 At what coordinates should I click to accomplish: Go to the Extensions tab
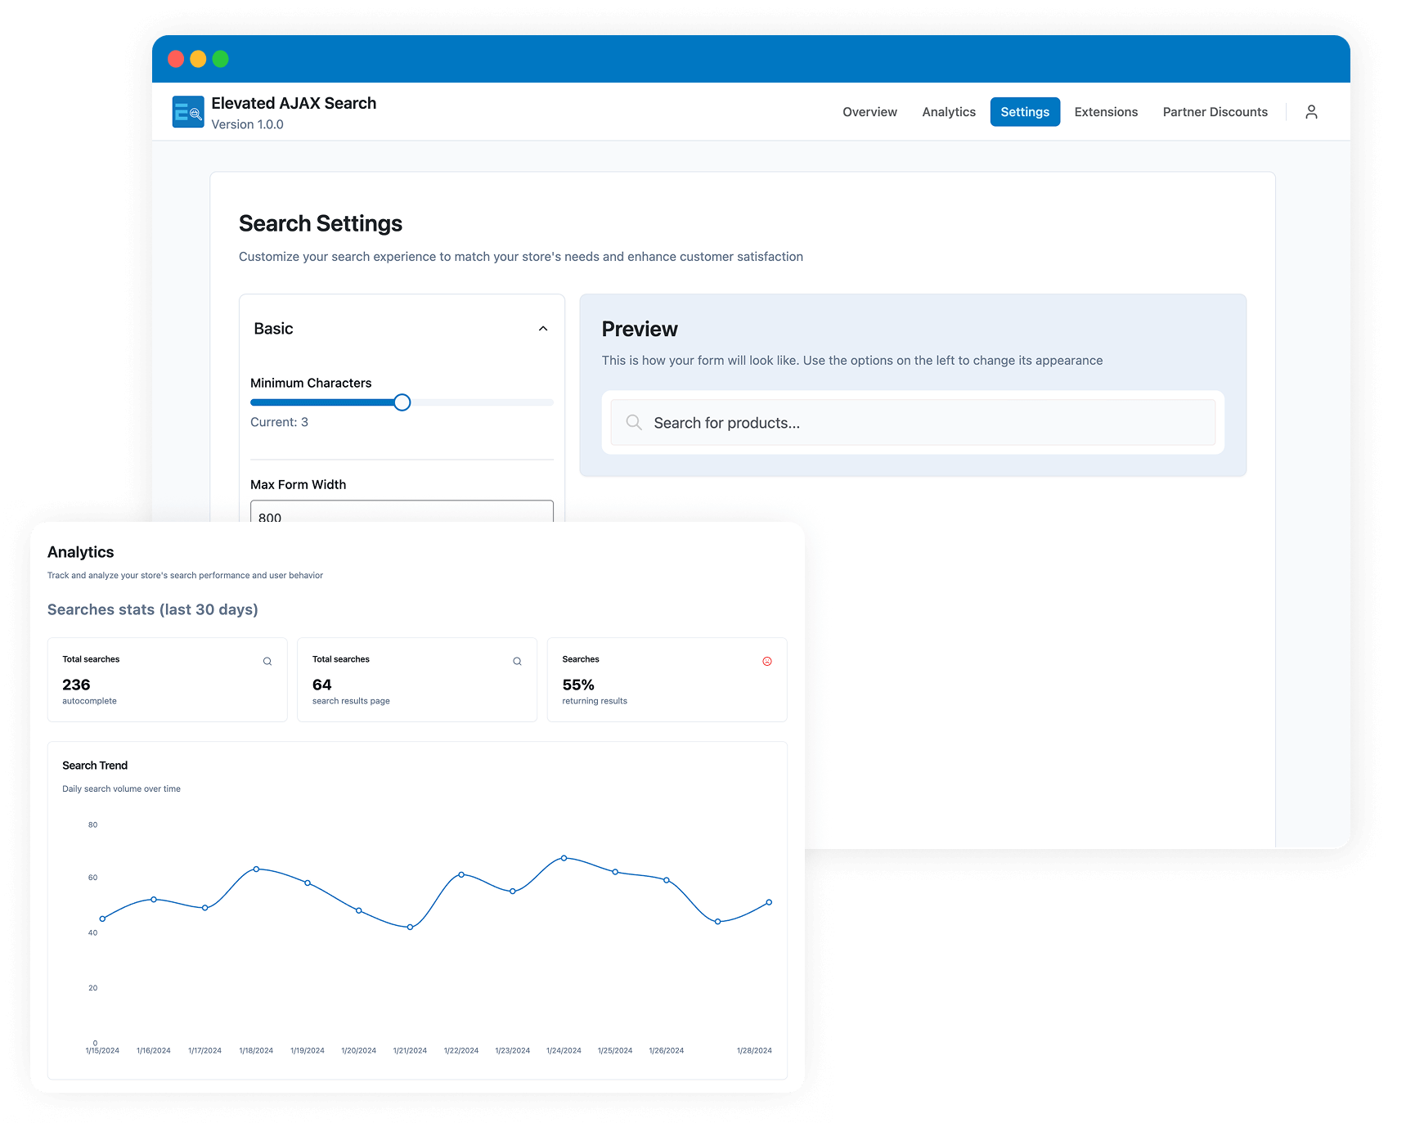pos(1106,112)
